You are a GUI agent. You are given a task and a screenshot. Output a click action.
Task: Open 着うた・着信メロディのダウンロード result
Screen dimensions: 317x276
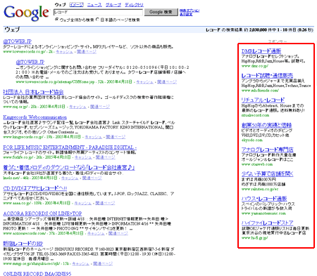tap(69, 168)
